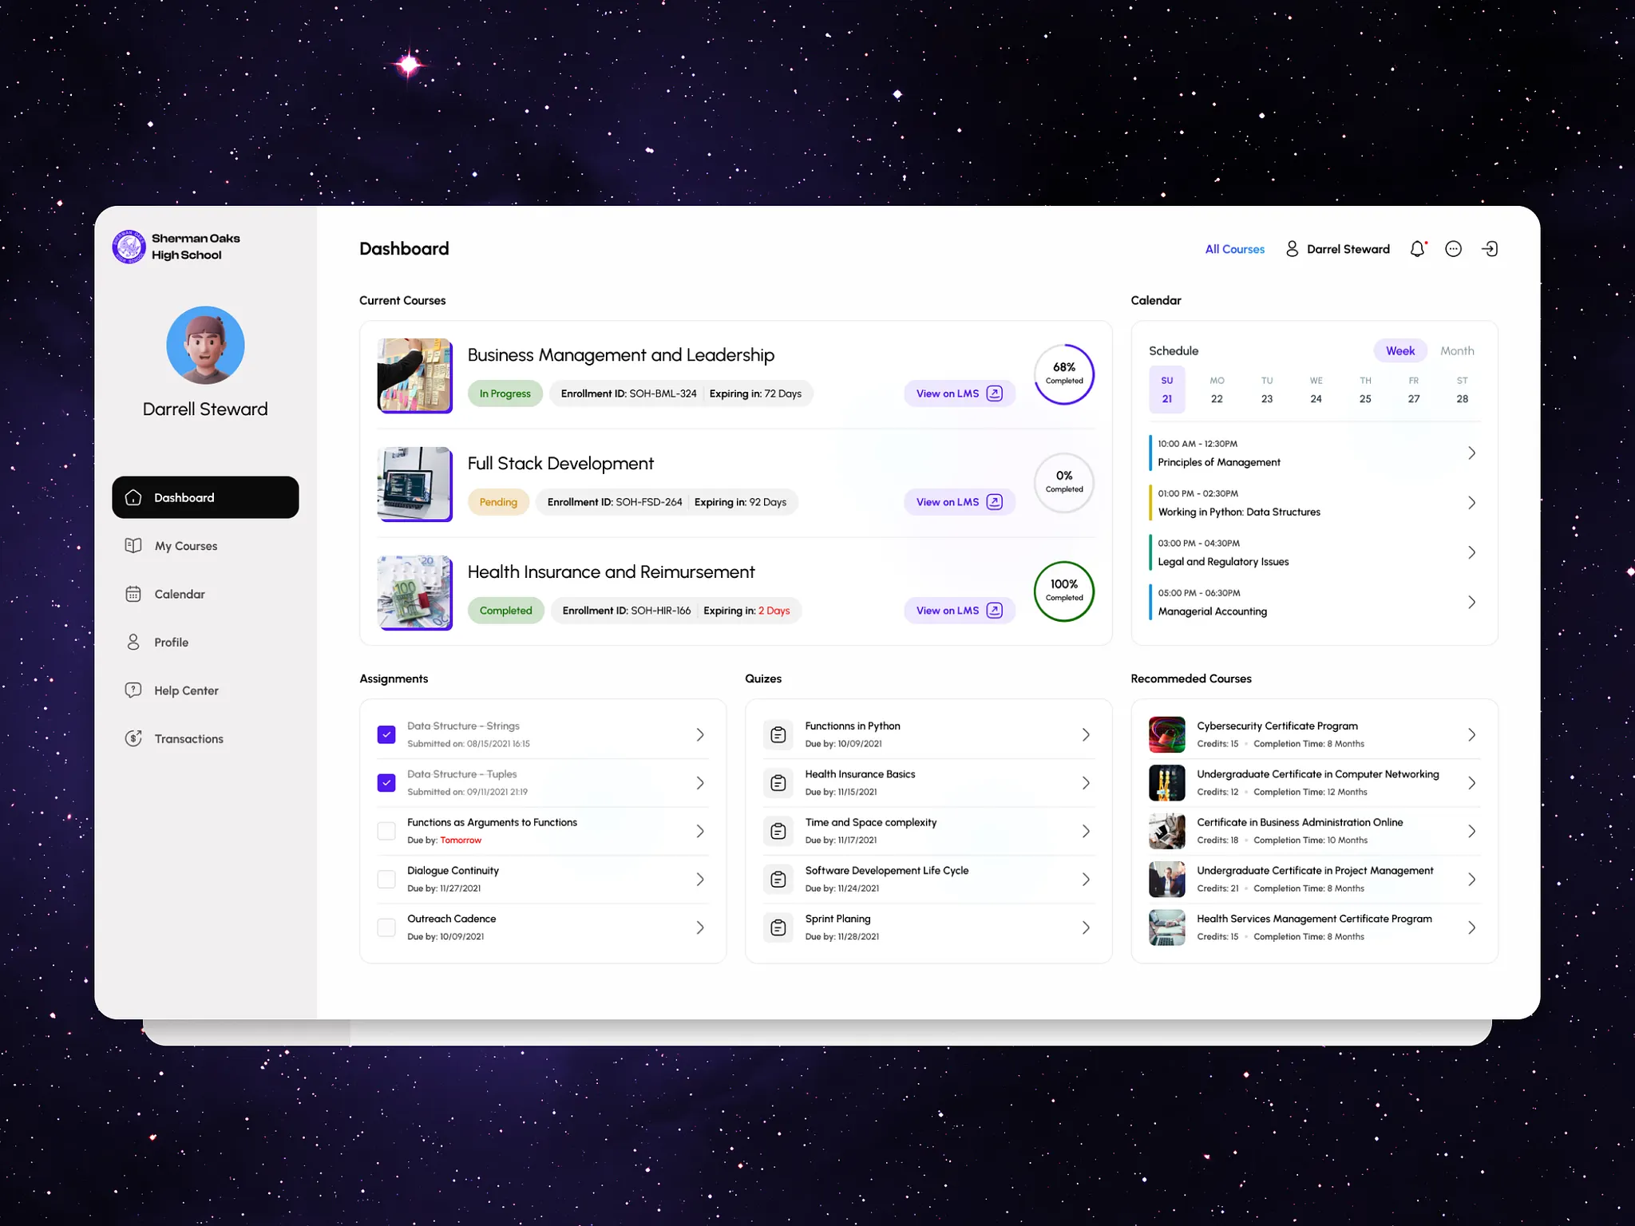Open the All Courses view
This screenshot has width=1635, height=1226.
point(1234,248)
